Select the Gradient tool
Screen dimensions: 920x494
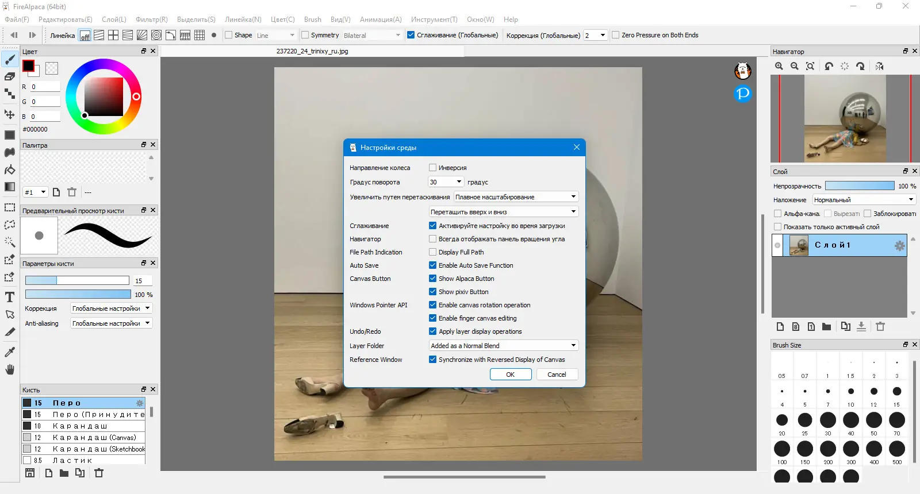(x=10, y=187)
